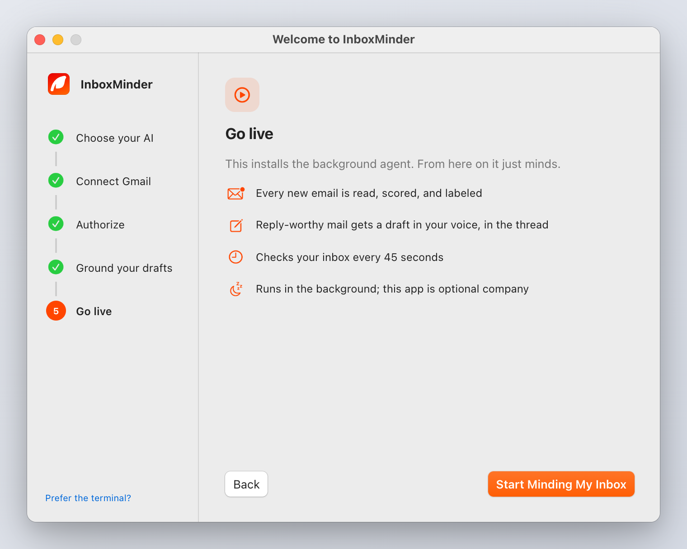Click the Go live heading
This screenshot has width=687, height=549.
pos(249,134)
